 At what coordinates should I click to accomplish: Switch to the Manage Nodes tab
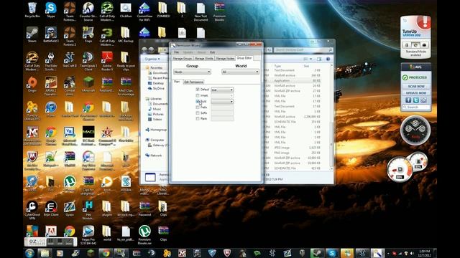click(x=225, y=59)
